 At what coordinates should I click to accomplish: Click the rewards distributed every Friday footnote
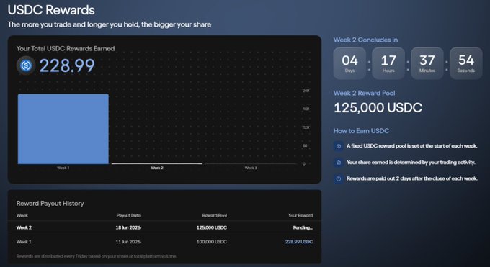[x=97, y=256]
